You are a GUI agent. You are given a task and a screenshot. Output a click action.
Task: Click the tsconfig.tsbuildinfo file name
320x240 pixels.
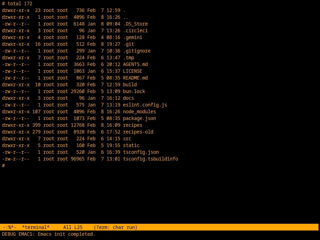150,159
